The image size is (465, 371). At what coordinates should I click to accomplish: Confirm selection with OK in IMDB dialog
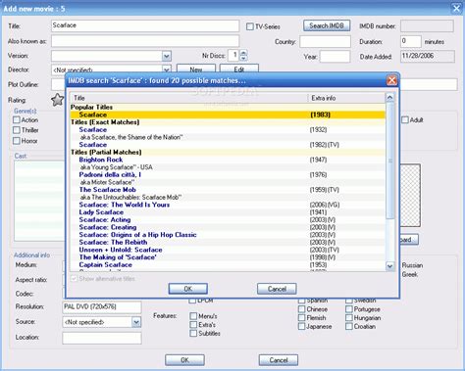pos(188,289)
